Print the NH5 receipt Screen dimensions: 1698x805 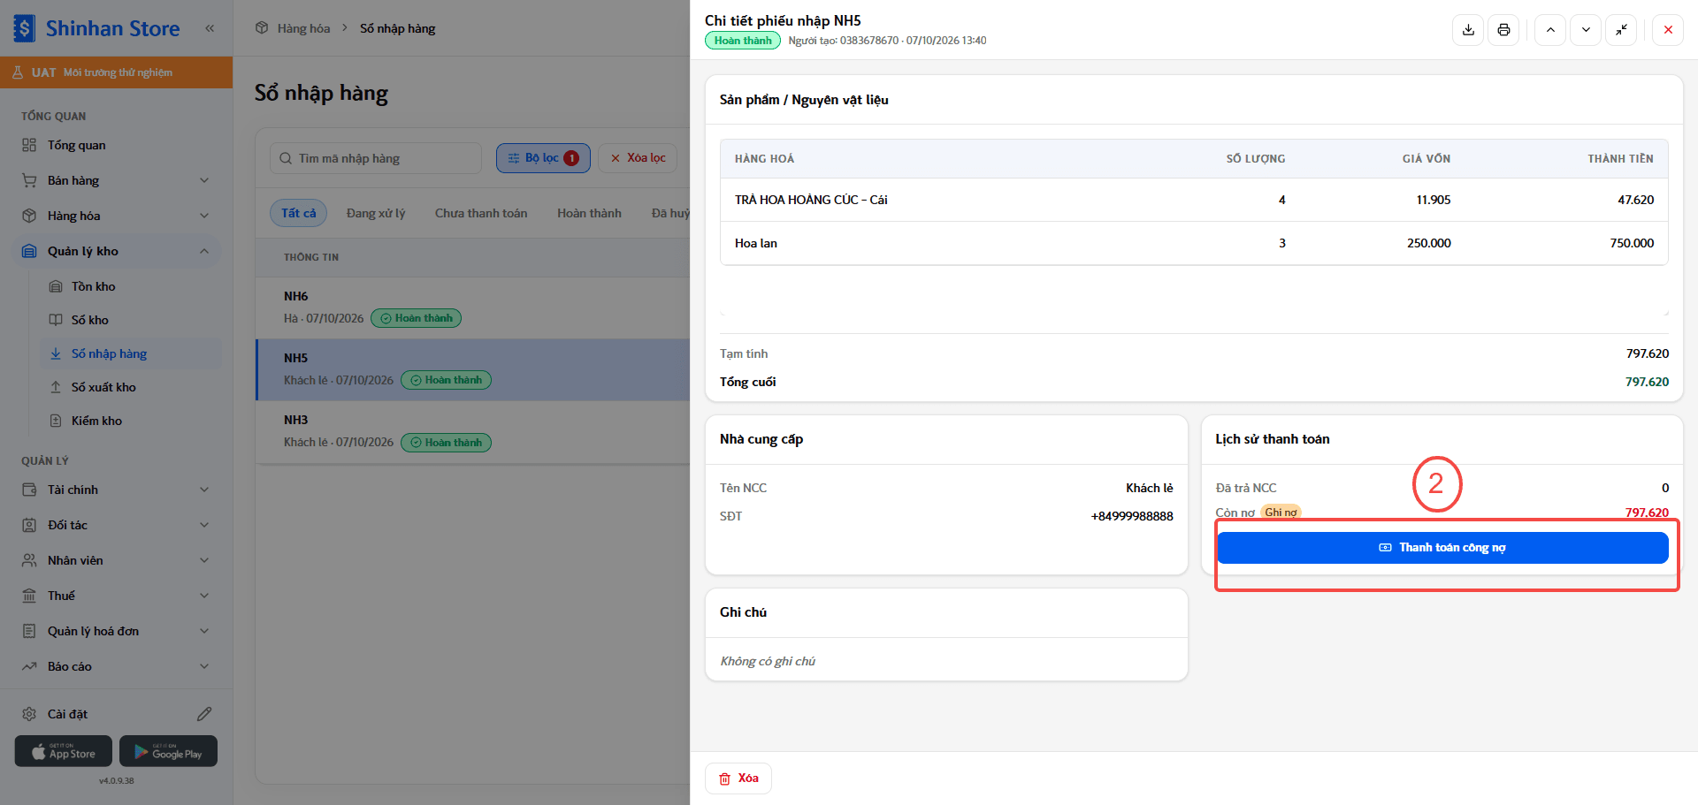1503,30
